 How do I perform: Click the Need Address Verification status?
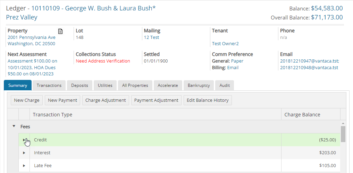click(103, 61)
